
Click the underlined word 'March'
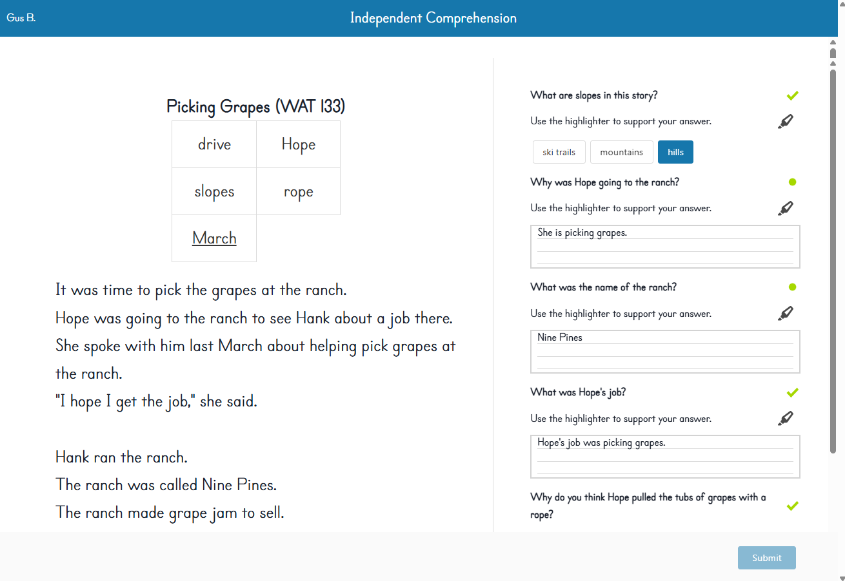pyautogui.click(x=214, y=238)
